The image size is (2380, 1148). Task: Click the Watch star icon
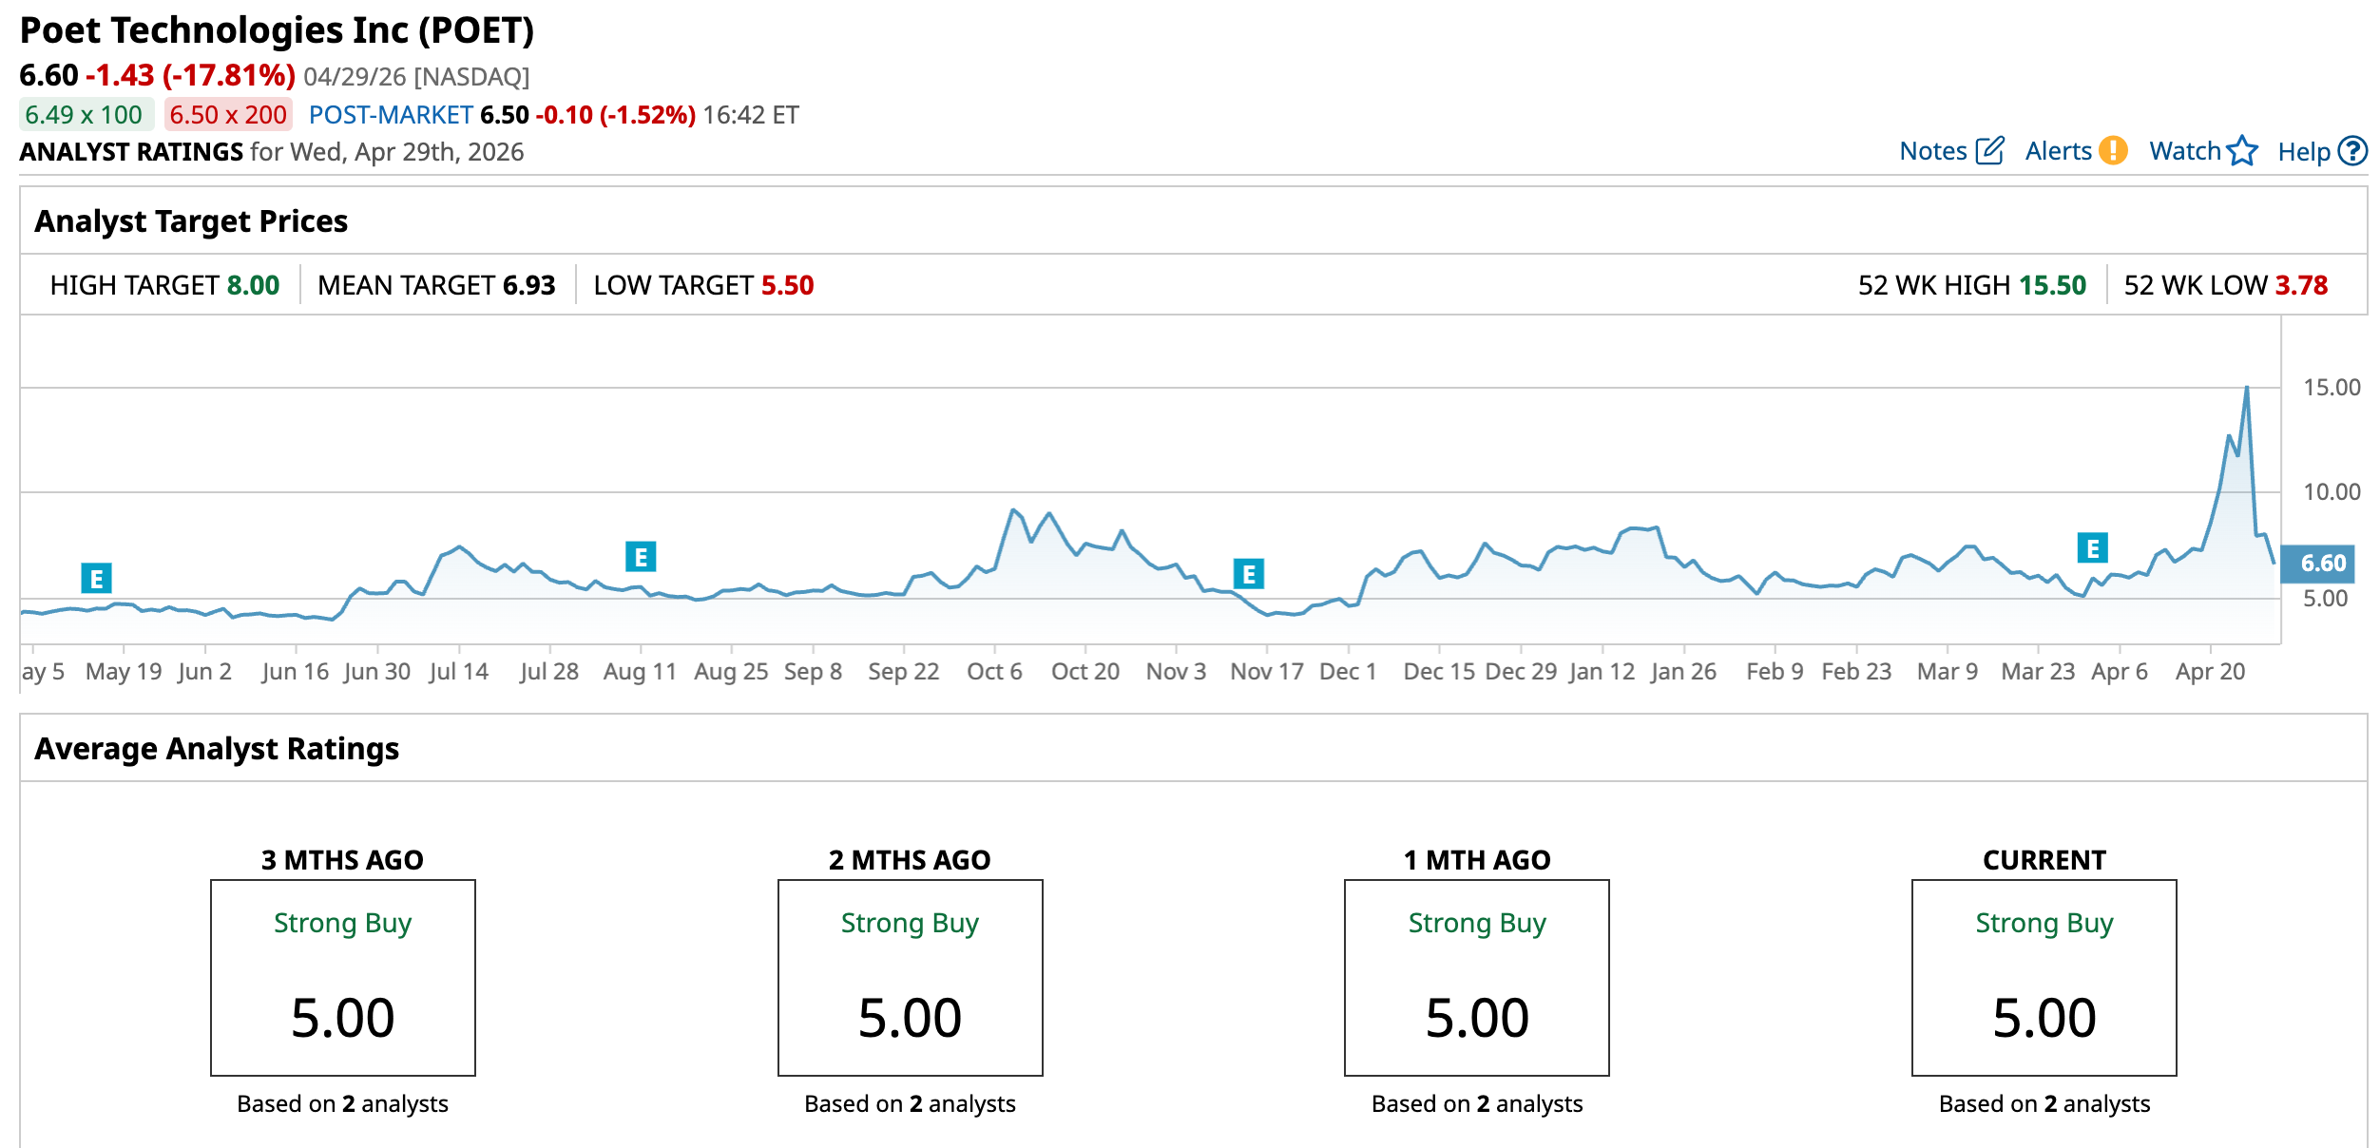2242,151
